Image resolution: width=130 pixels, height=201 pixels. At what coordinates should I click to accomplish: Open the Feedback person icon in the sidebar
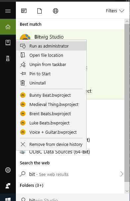tap(8, 186)
